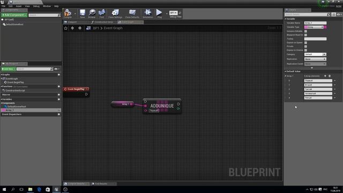
Task: Toggle Instance Editable checkbox
Action: (305, 31)
